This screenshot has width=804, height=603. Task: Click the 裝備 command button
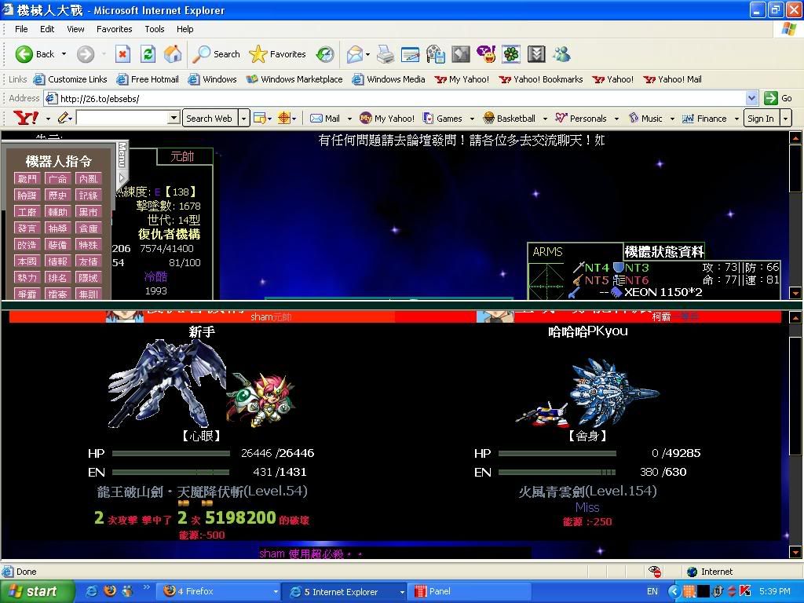(x=57, y=245)
